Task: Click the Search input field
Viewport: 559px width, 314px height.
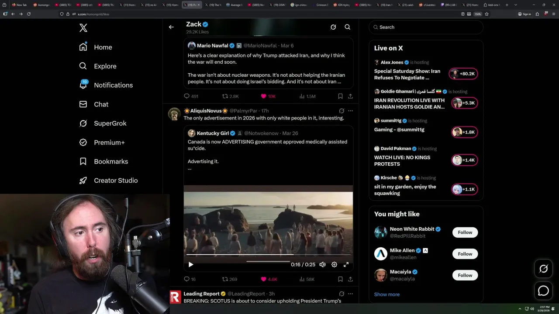Action: (x=426, y=27)
